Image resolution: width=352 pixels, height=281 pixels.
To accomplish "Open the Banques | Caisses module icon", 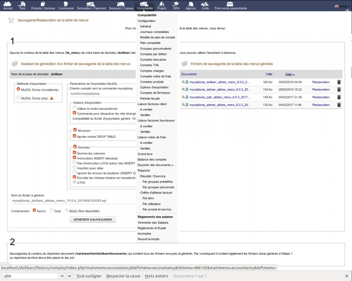I will pyautogui.click(x=121, y=4).
